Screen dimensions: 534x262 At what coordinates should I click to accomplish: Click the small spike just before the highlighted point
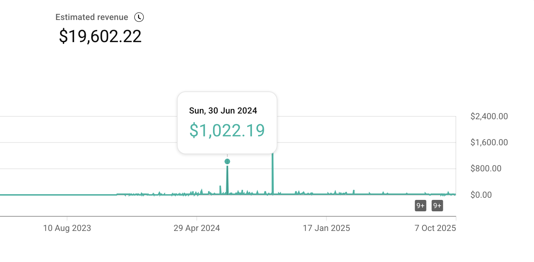(x=220, y=188)
